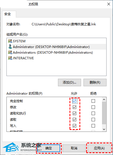
Task: Toggle Allow checkbox for 读取和执行
Action: click(74, 113)
